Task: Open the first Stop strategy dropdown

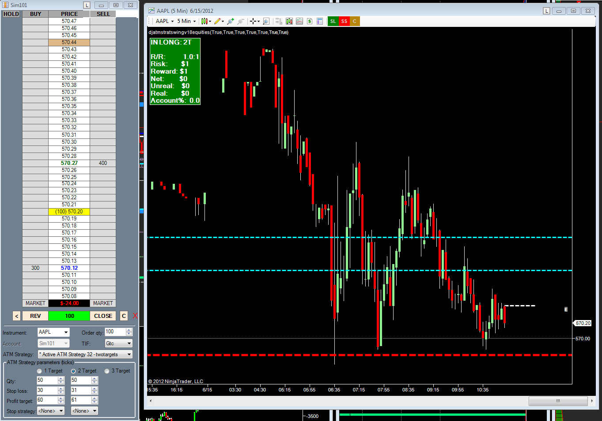Action: 51,411
